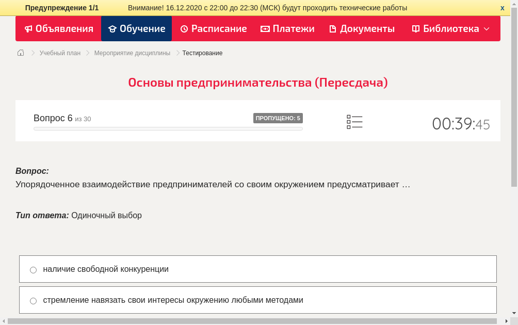Click the book icon beside Библиотека
The height and width of the screenshot is (325, 518).
(415, 29)
